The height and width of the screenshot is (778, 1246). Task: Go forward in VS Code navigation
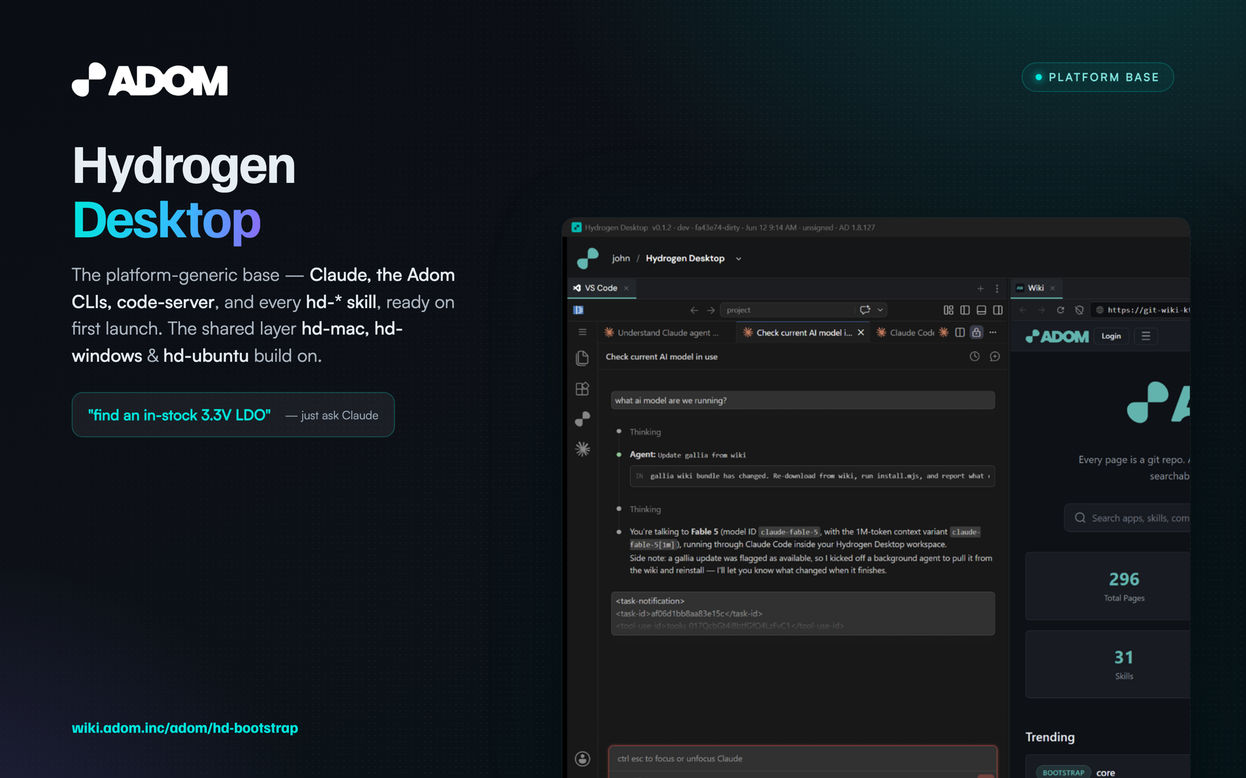pos(710,310)
